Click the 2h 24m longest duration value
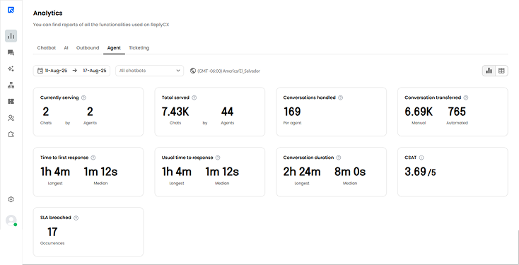 pos(302,172)
